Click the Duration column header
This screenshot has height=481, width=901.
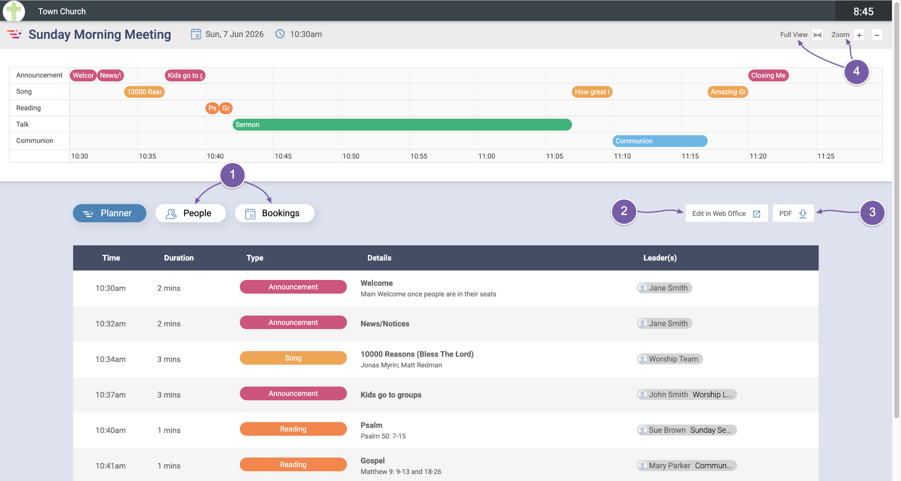[179, 258]
